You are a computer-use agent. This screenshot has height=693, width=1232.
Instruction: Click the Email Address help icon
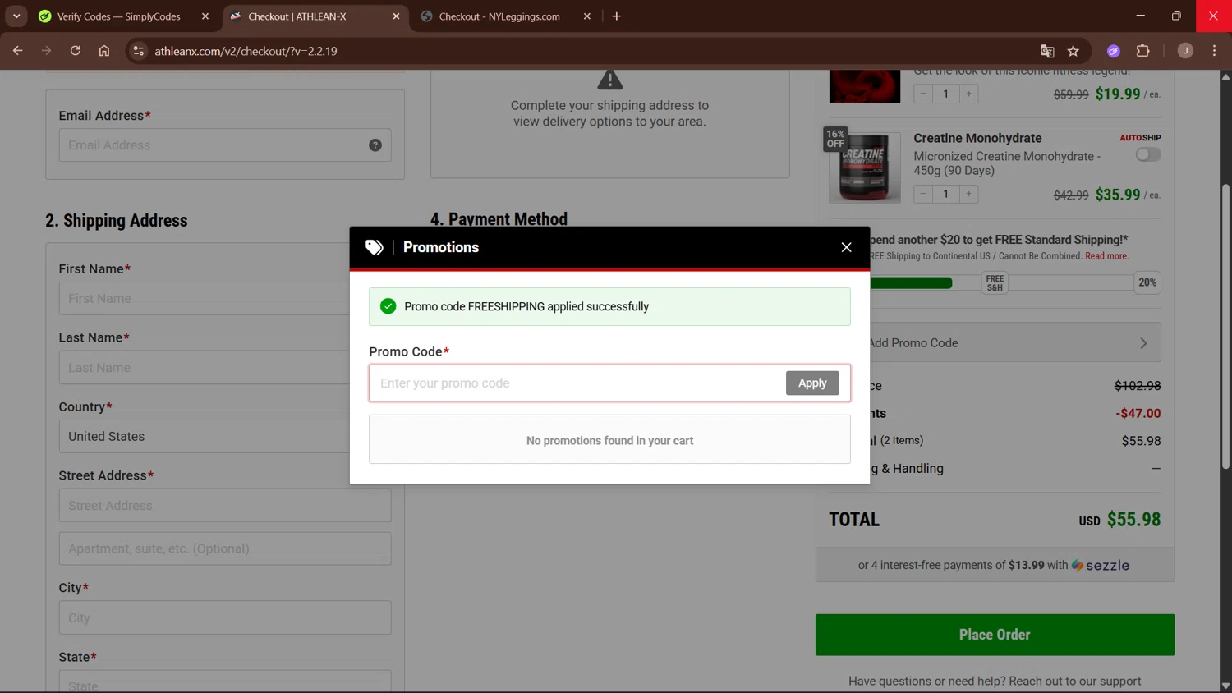pyautogui.click(x=375, y=145)
